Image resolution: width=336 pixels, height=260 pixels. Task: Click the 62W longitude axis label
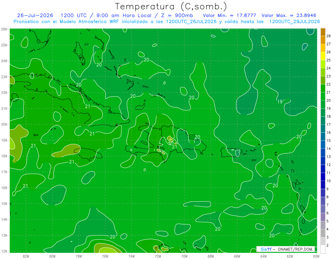[x=290, y=256]
